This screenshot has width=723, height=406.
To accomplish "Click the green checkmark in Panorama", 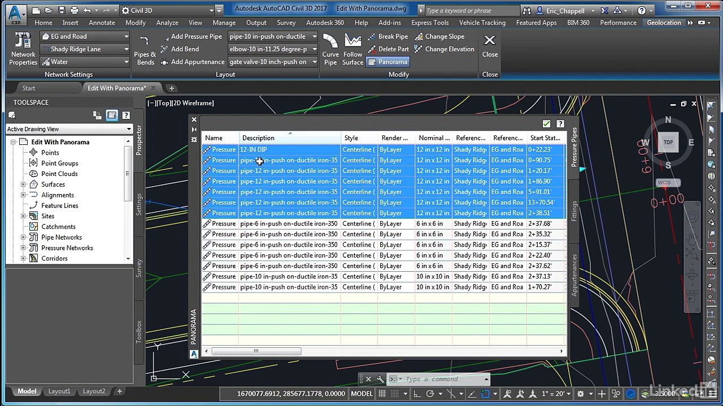I will pos(546,124).
